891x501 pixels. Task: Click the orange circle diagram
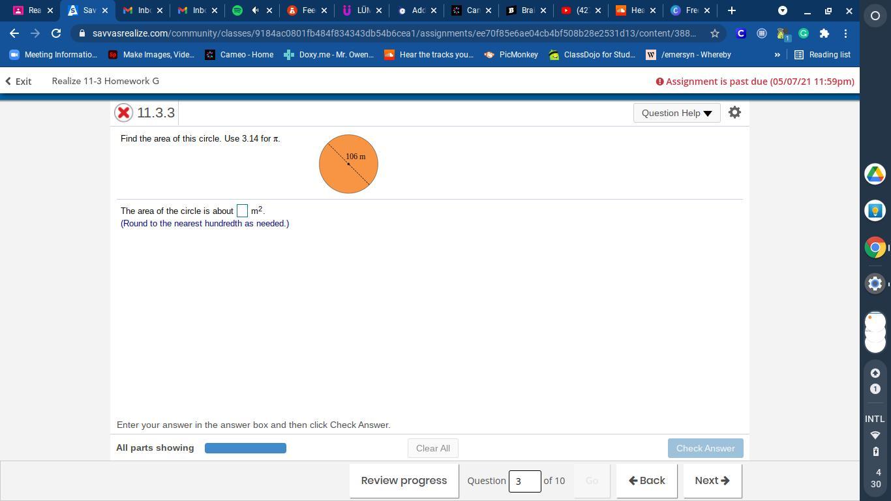[x=348, y=164]
